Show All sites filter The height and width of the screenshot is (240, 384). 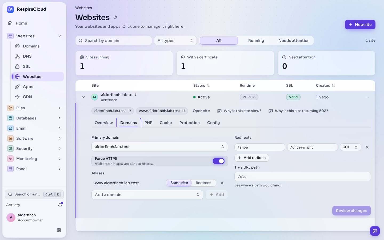pos(219,41)
